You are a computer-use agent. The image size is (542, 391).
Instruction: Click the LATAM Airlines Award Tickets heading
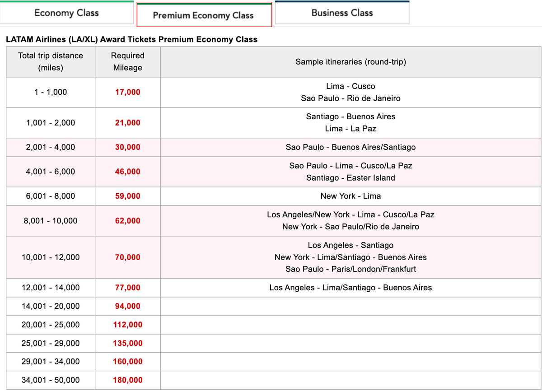point(131,39)
